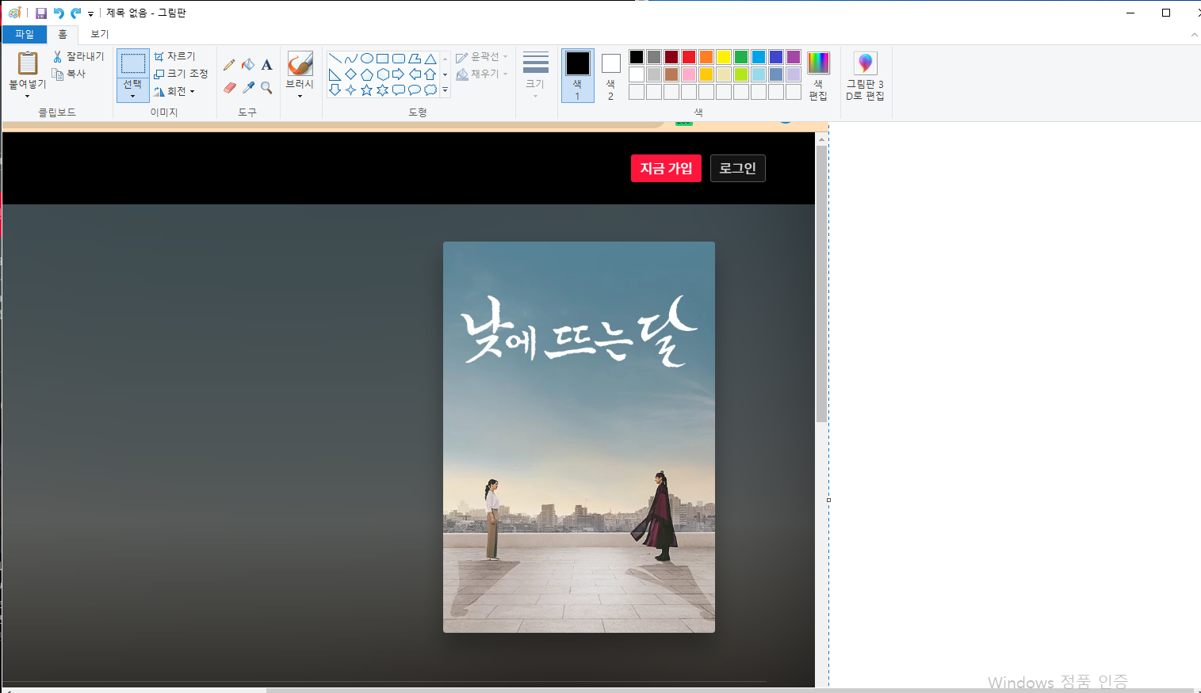
Task: Undo the last action in title bar
Action: click(x=59, y=13)
